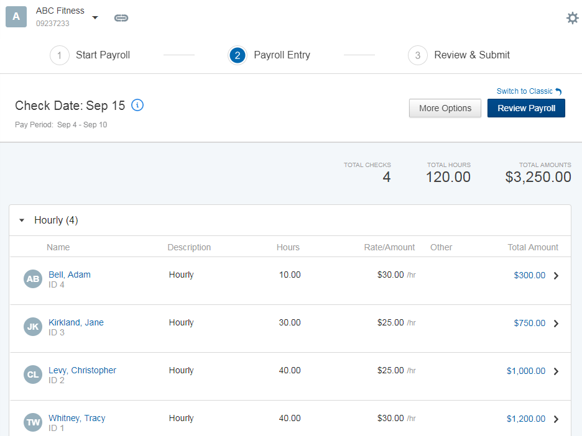Image resolution: width=582 pixels, height=436 pixels.
Task: Open the More Options button
Action: [445, 108]
